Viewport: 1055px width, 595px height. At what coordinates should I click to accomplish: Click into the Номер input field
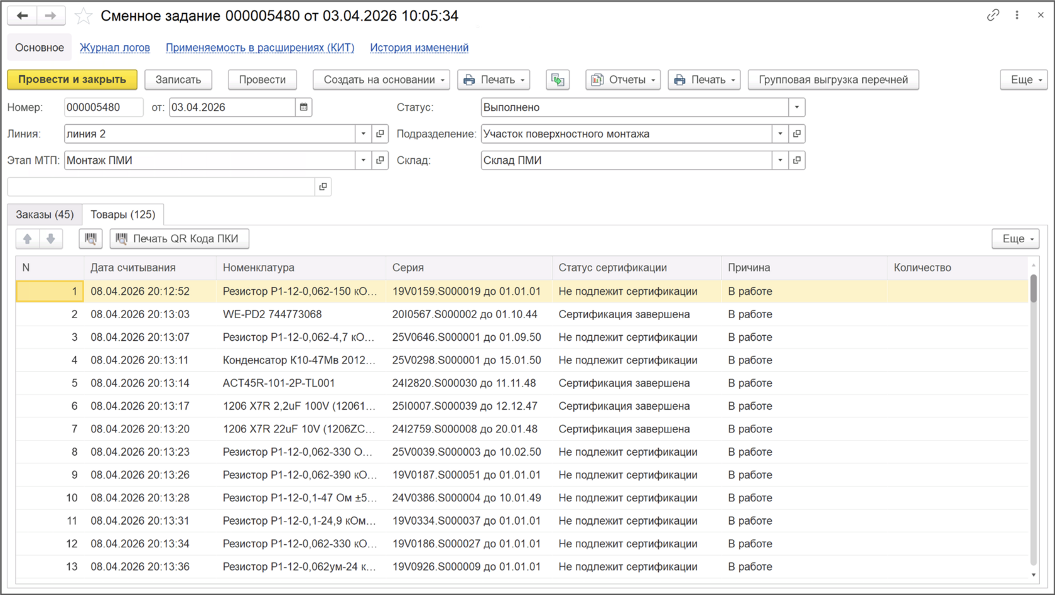click(104, 107)
